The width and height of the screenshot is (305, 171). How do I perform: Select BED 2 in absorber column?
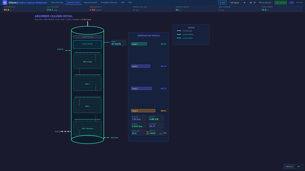88,106
